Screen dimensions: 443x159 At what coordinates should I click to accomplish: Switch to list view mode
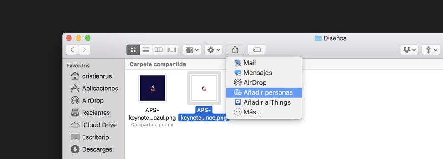coord(146,50)
